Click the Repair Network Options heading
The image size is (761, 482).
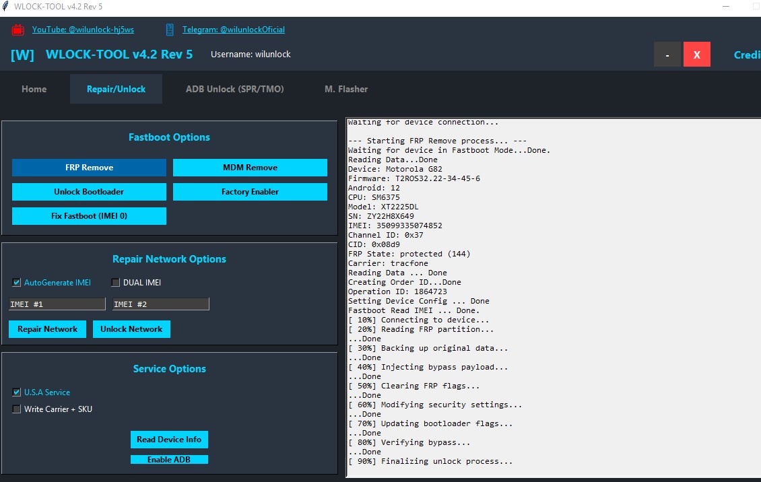(170, 259)
